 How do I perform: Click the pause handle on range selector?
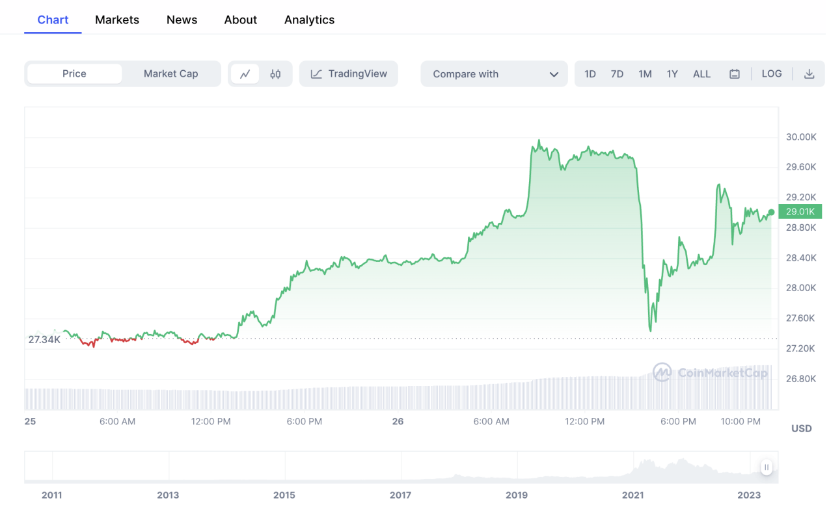767,467
